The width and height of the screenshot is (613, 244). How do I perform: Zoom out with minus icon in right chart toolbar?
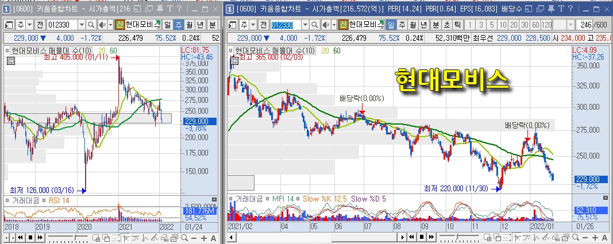coord(585,238)
